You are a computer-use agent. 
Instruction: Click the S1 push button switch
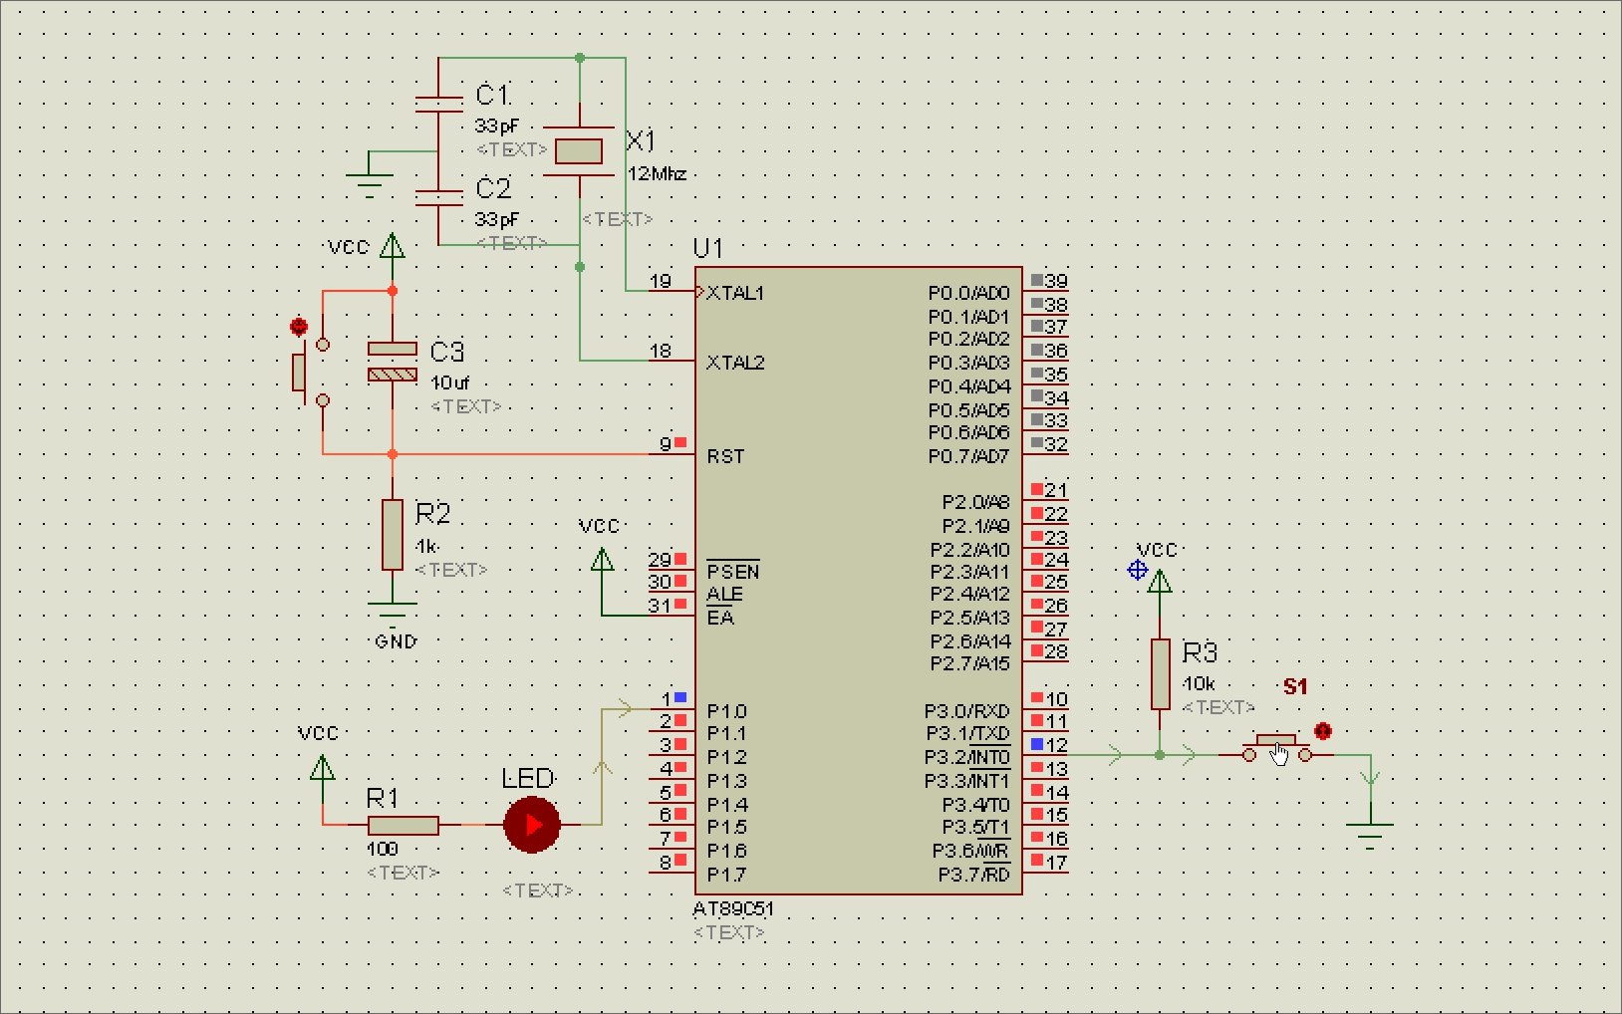point(1276,747)
